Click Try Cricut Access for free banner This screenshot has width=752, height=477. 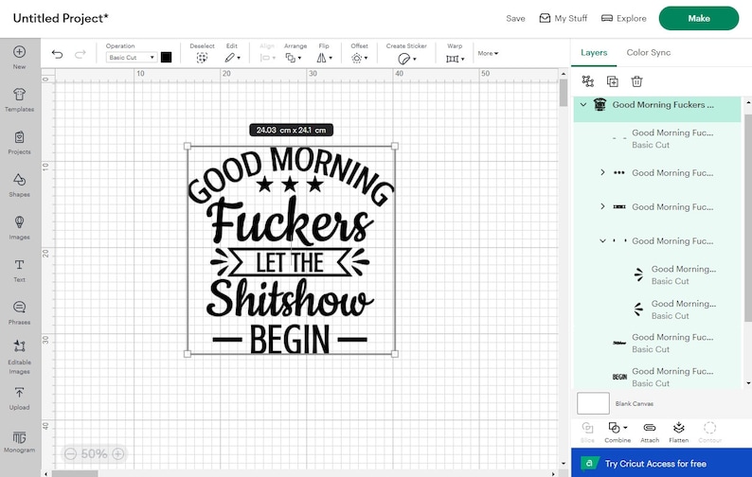[661, 463]
